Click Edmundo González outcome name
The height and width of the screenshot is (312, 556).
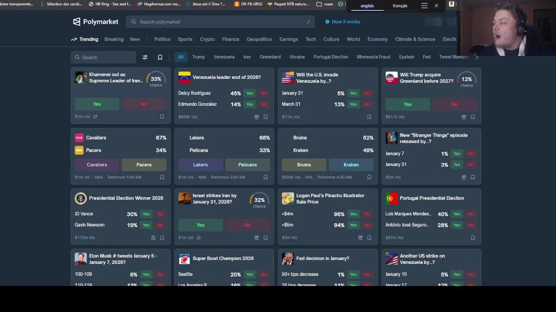[197, 104]
